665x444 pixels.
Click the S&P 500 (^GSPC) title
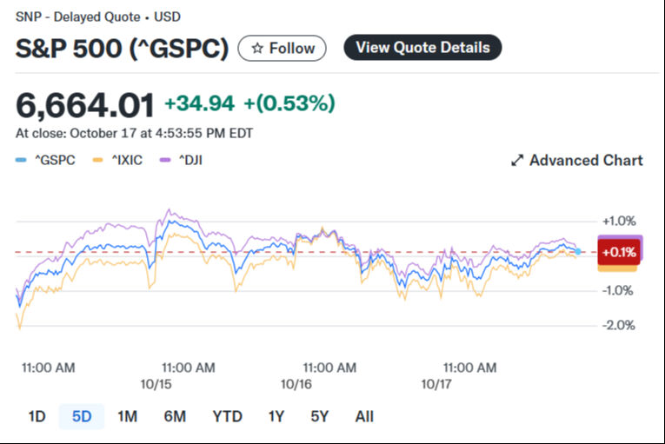pos(123,49)
